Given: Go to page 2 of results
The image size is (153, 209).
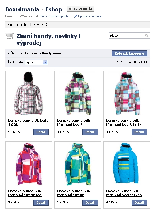Looking at the screenshot, I should [x=118, y=62].
